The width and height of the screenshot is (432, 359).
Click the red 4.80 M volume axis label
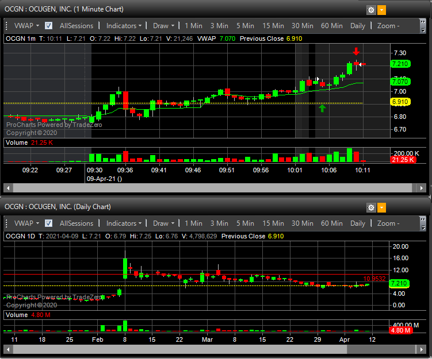click(x=401, y=330)
